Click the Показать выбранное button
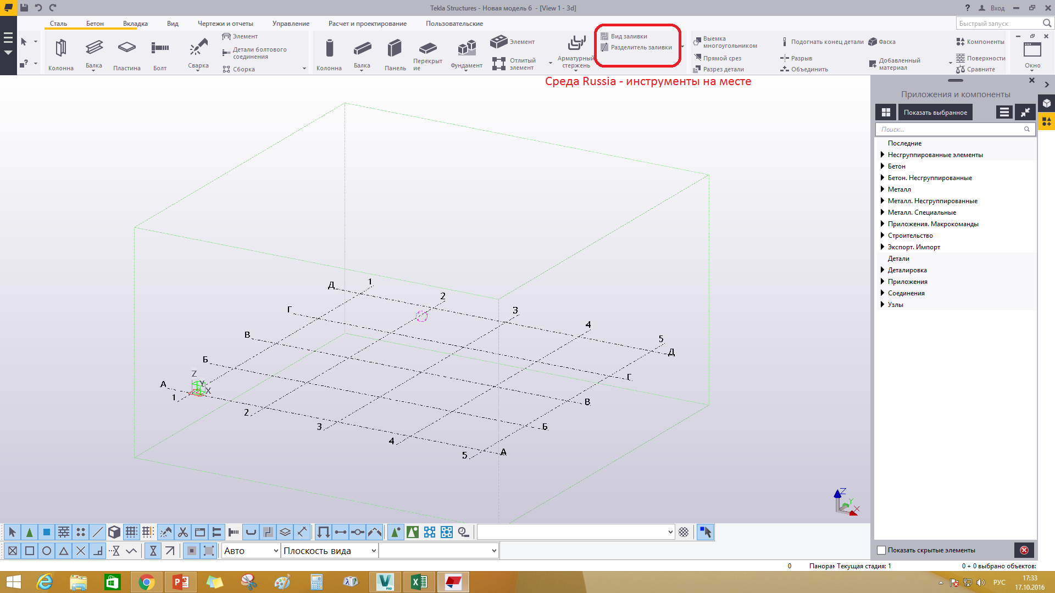This screenshot has width=1055, height=593. tap(935, 113)
